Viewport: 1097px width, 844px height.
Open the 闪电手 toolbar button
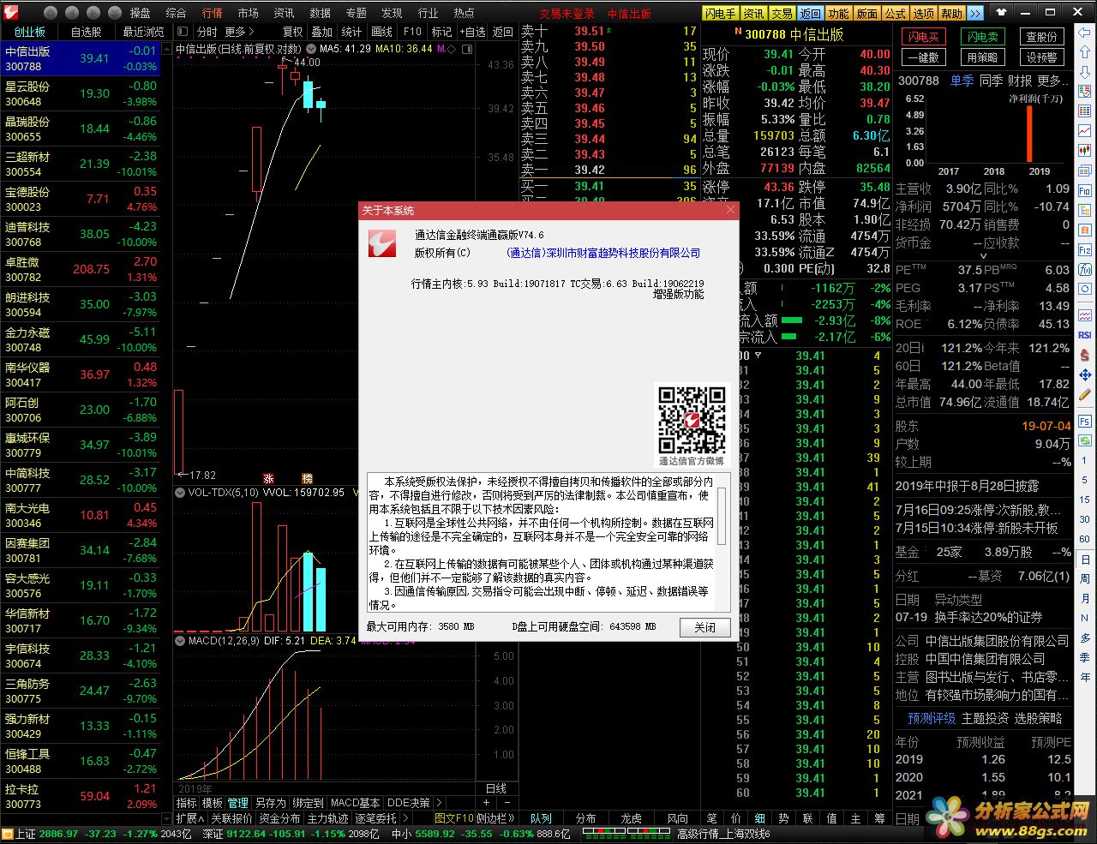point(721,13)
